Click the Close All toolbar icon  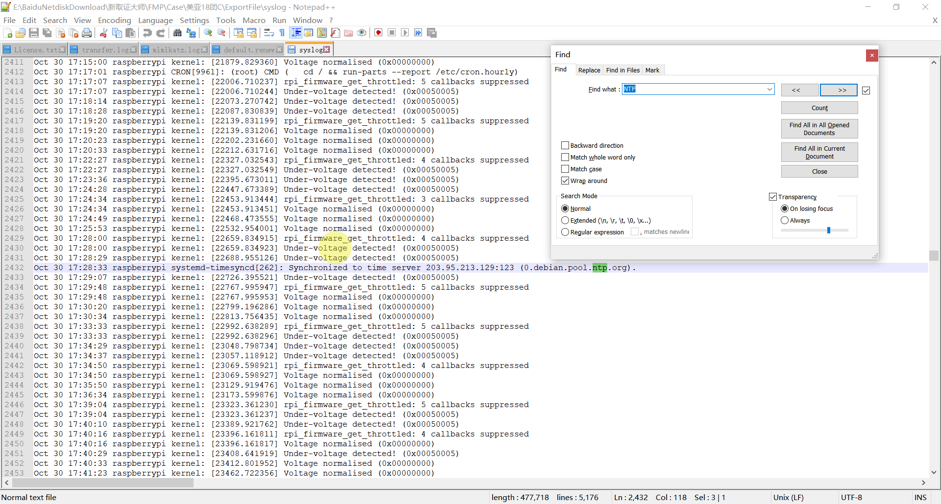[x=74, y=33]
